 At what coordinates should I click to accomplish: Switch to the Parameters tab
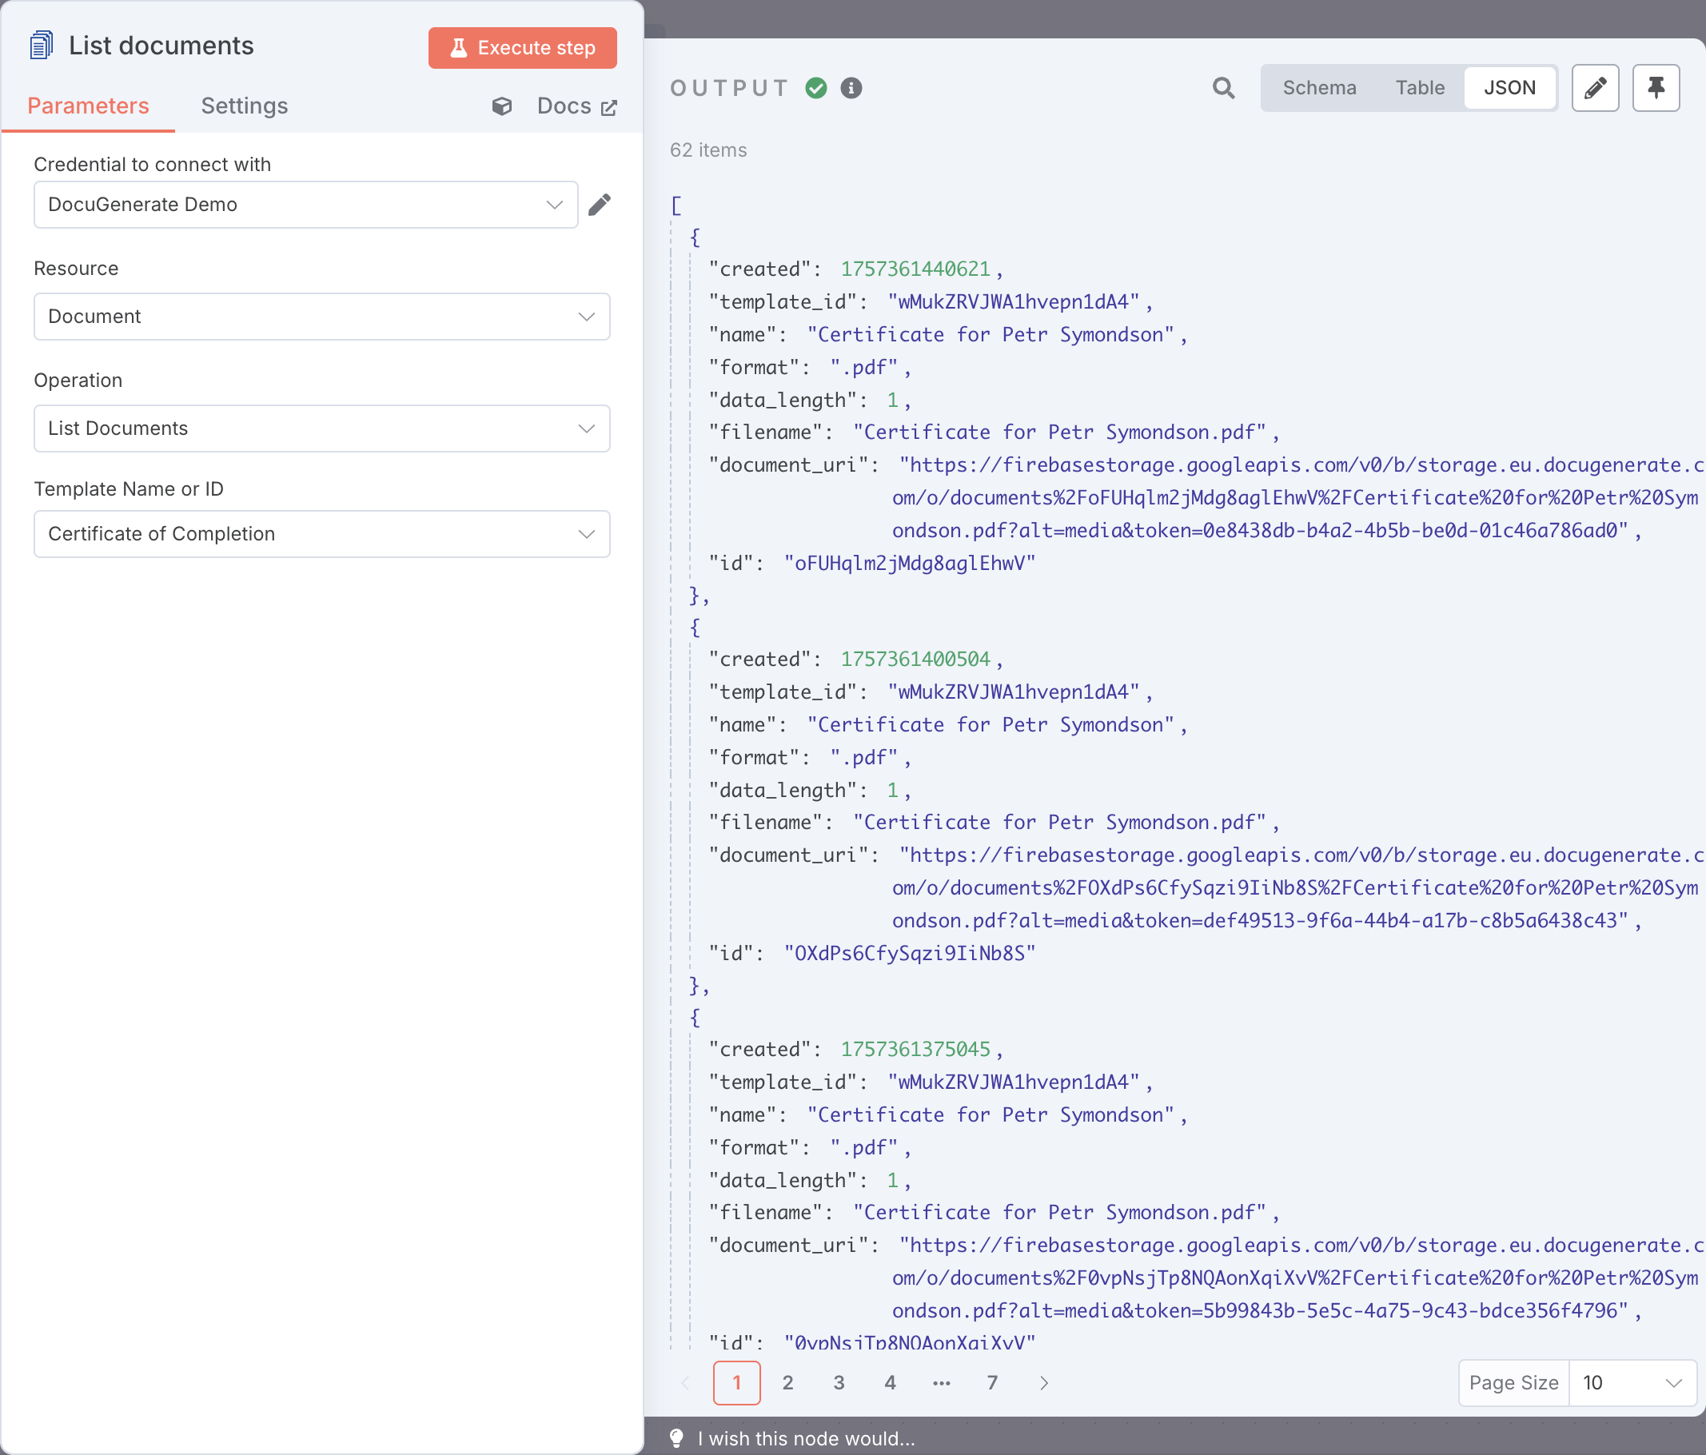click(x=88, y=106)
